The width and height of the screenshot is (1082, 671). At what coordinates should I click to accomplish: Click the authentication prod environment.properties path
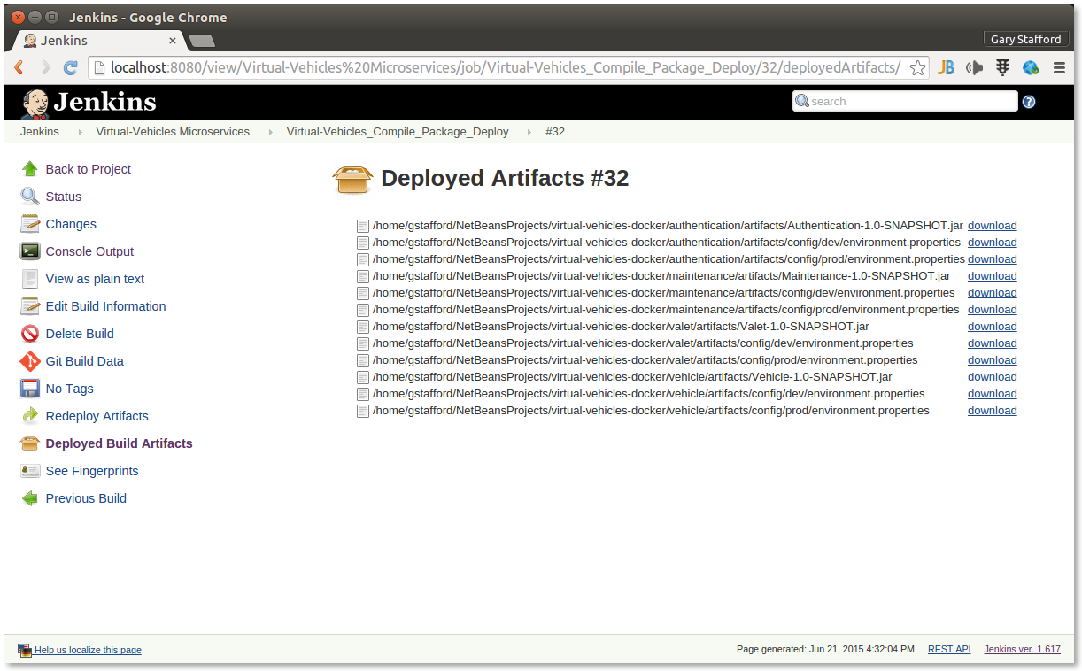click(669, 259)
